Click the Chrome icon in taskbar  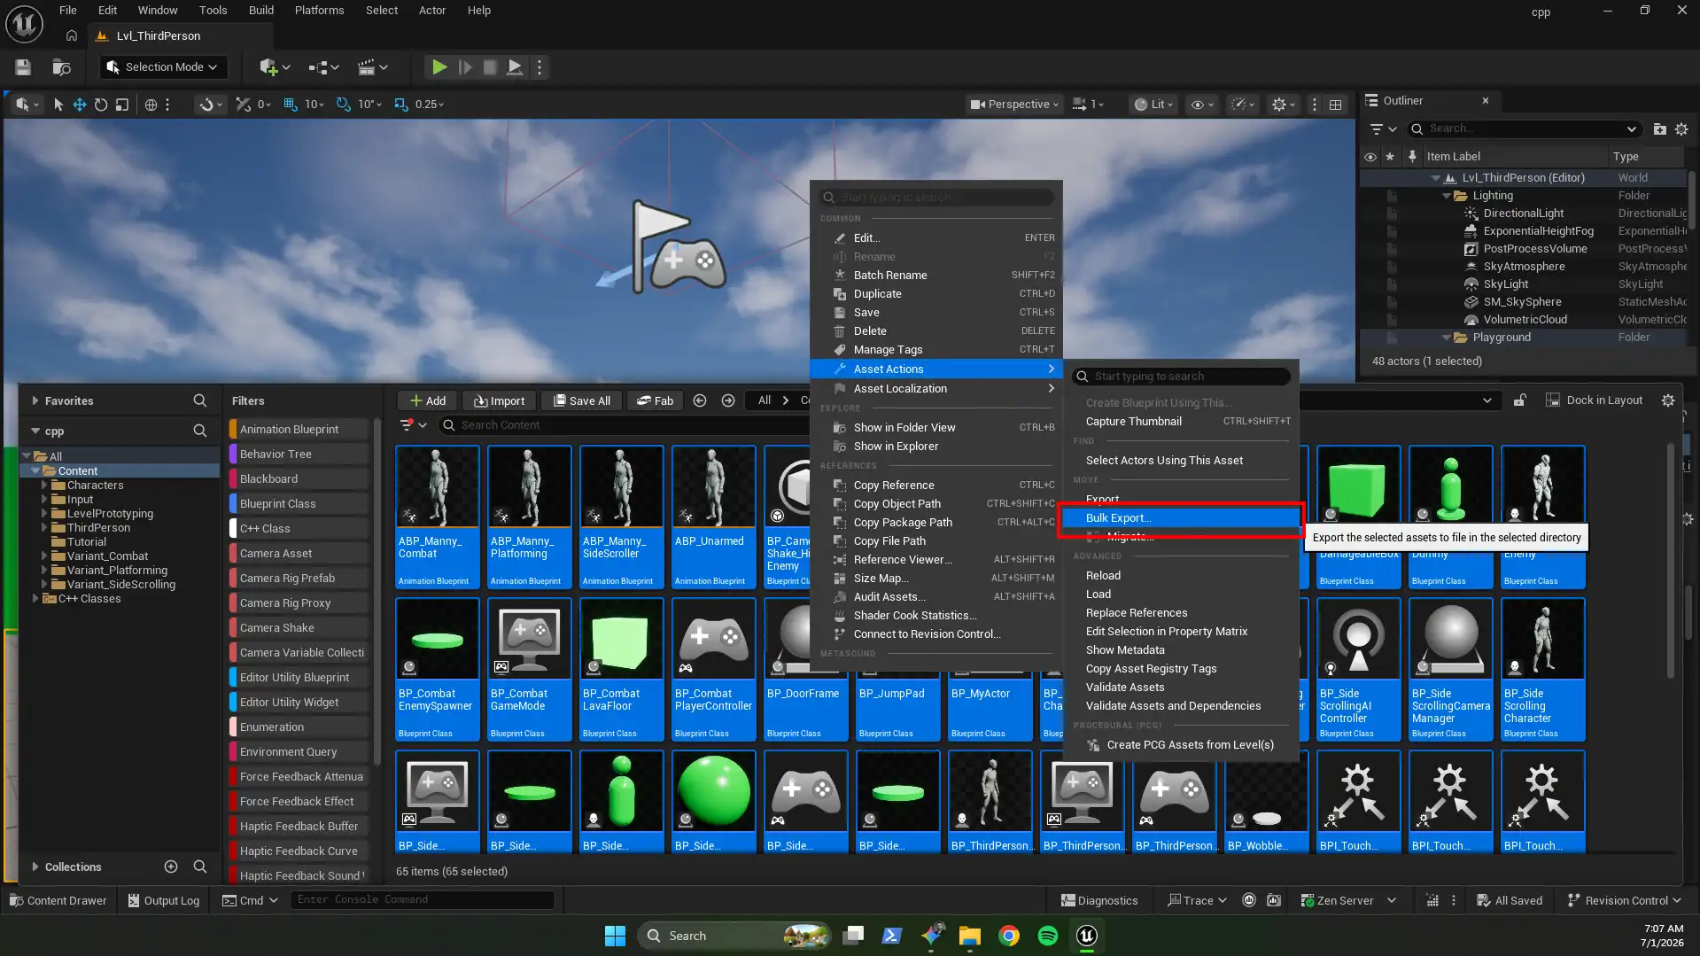[x=1008, y=936]
